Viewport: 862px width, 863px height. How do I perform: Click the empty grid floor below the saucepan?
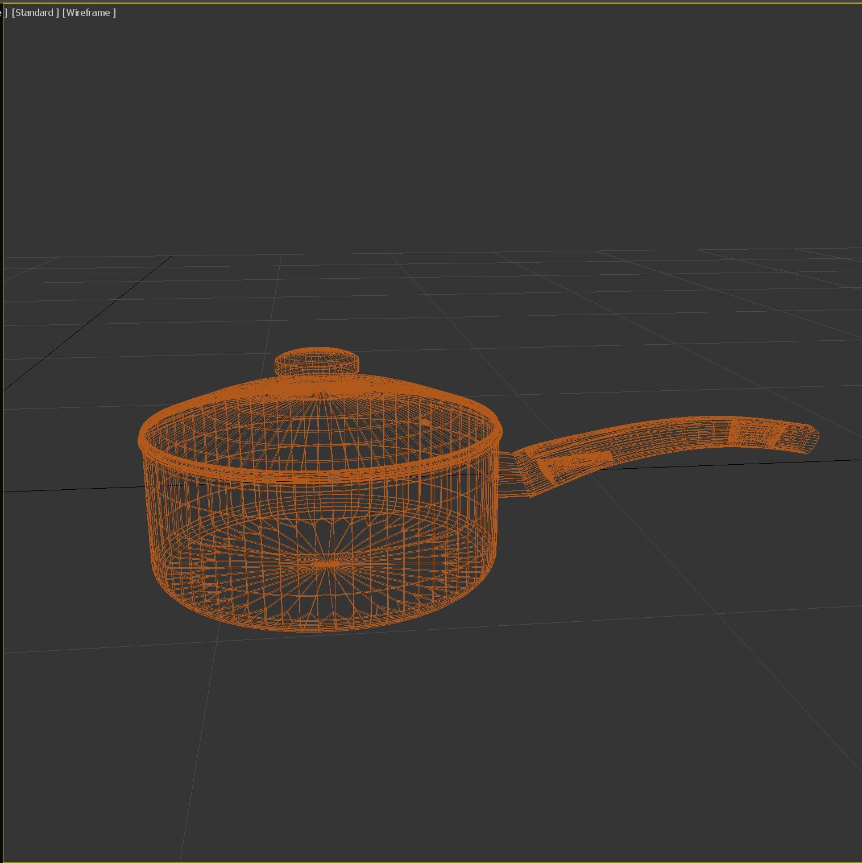398,740
